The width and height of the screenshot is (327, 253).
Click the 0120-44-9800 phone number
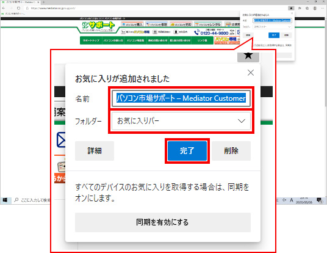coord(214,33)
